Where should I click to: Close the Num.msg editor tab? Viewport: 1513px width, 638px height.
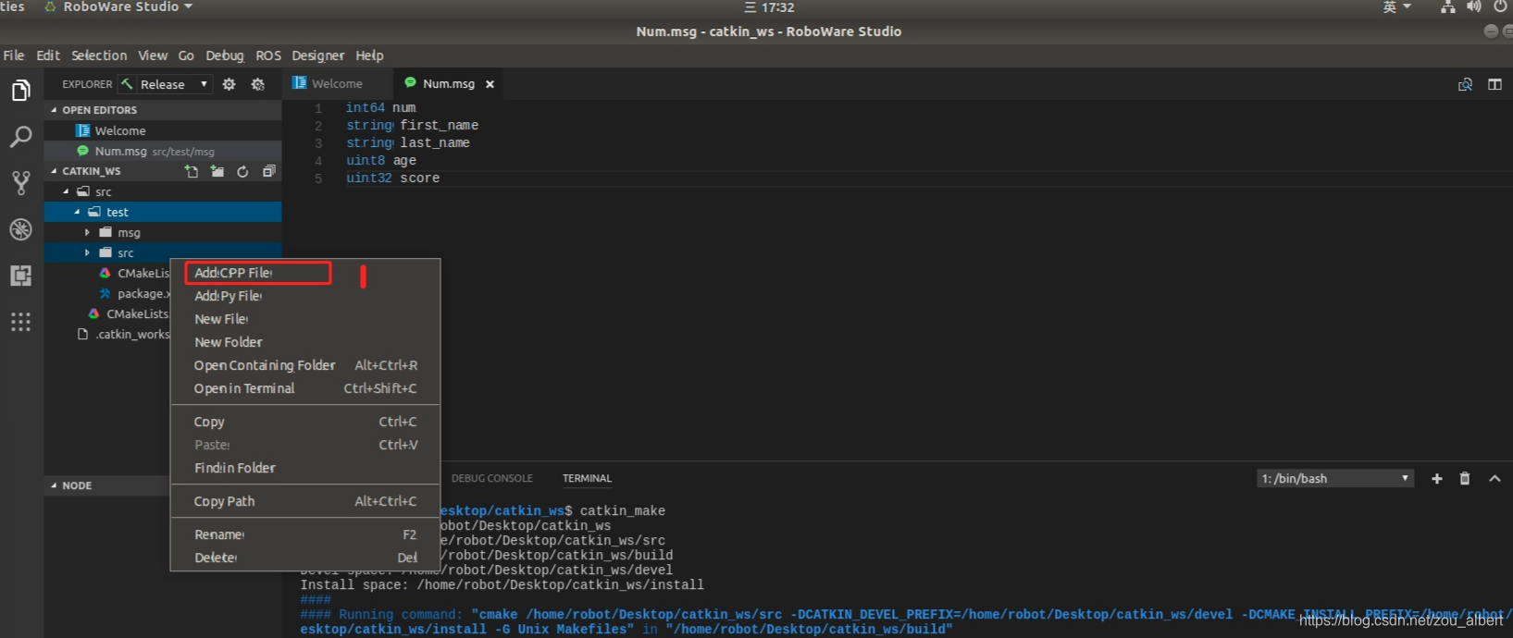[490, 84]
